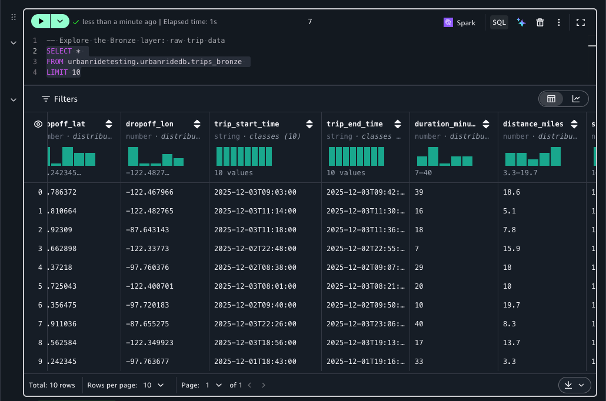Select duration value 29

point(419,268)
